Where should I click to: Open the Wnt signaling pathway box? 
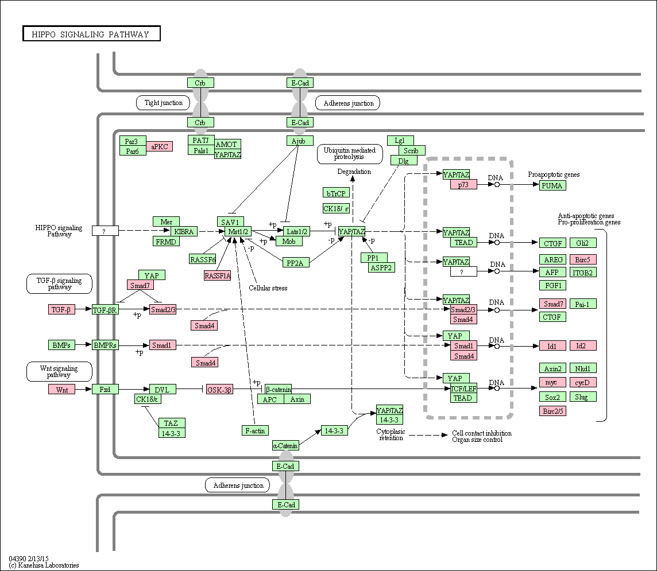59,371
